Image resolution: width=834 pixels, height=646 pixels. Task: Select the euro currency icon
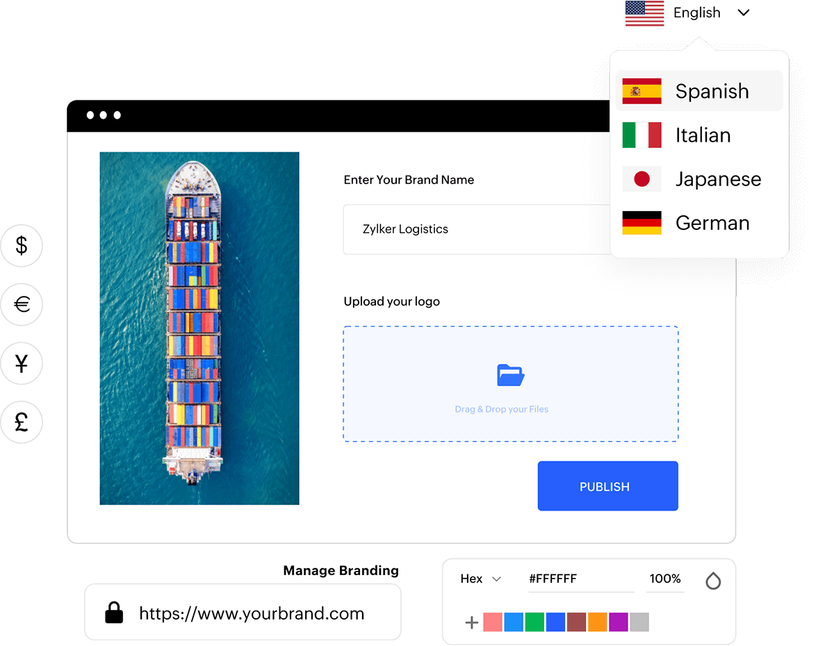(x=22, y=304)
